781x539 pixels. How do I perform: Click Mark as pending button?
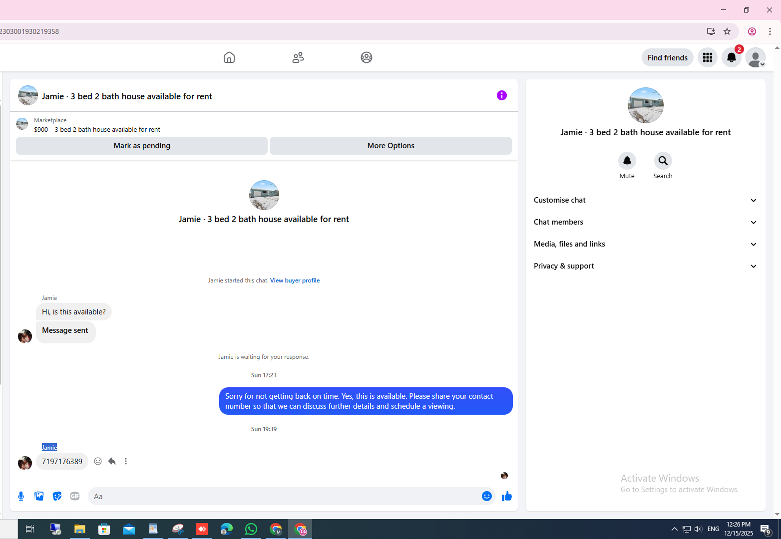[x=142, y=146]
